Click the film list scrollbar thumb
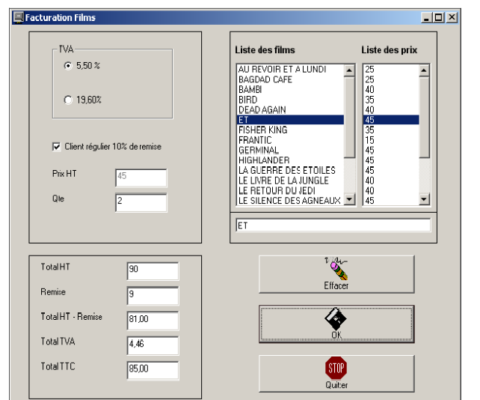 pos(349,117)
